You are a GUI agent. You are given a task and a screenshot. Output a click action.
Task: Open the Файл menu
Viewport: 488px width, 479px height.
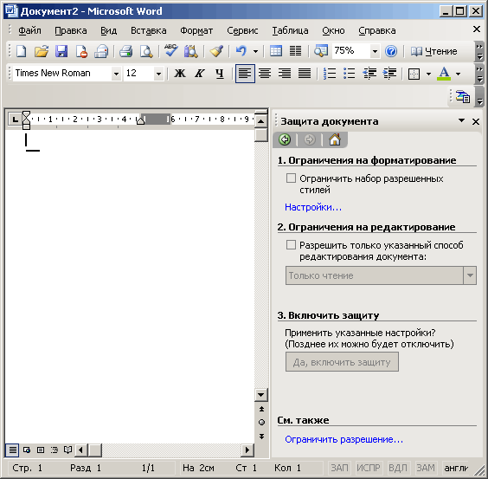point(29,30)
